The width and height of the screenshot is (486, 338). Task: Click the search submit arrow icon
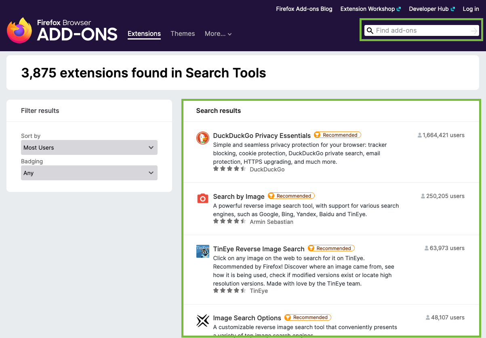[474, 31]
